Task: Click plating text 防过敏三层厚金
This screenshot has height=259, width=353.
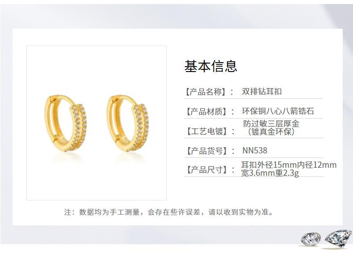Action: [x=271, y=123]
